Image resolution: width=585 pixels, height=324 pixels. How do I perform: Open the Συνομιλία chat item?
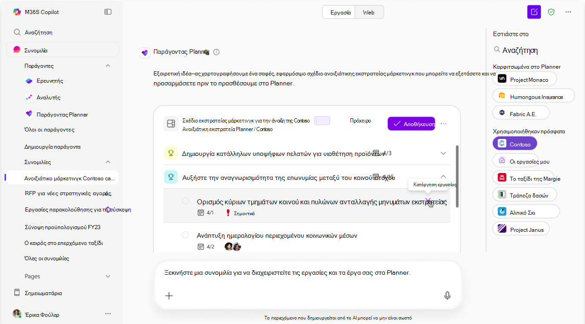62,50
